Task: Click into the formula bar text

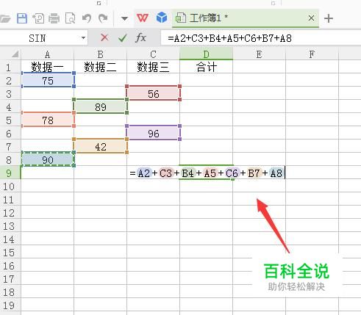Action: tap(229, 38)
